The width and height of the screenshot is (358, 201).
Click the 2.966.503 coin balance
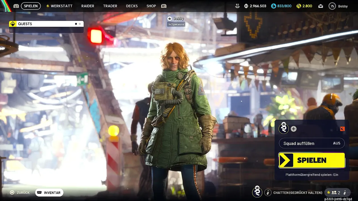258,6
